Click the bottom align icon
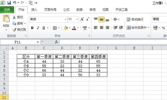Screen dimensions: 167x100 coord(107,20)
